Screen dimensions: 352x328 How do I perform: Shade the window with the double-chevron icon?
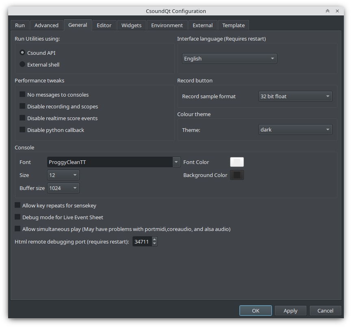pos(328,11)
